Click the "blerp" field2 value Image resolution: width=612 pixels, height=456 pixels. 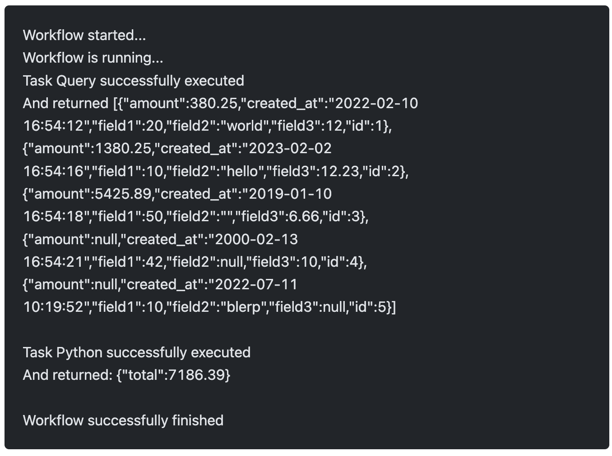point(244,307)
